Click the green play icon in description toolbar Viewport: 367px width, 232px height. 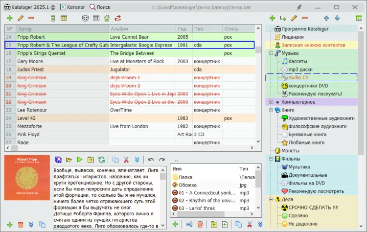click(x=80, y=160)
